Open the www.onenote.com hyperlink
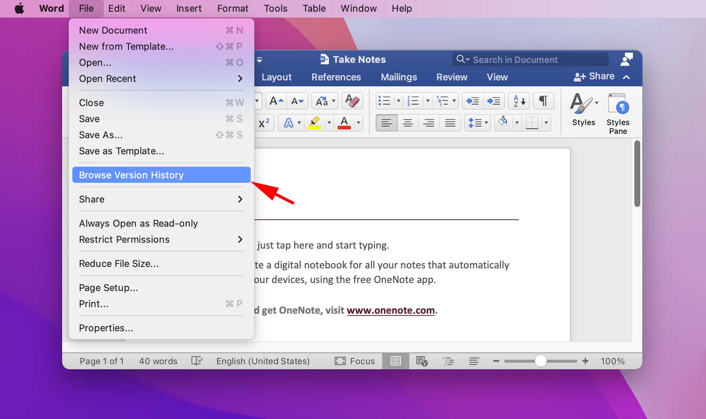 click(391, 310)
